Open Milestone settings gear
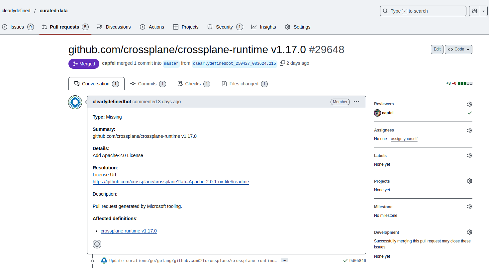The height and width of the screenshot is (268, 489). pyautogui.click(x=469, y=207)
